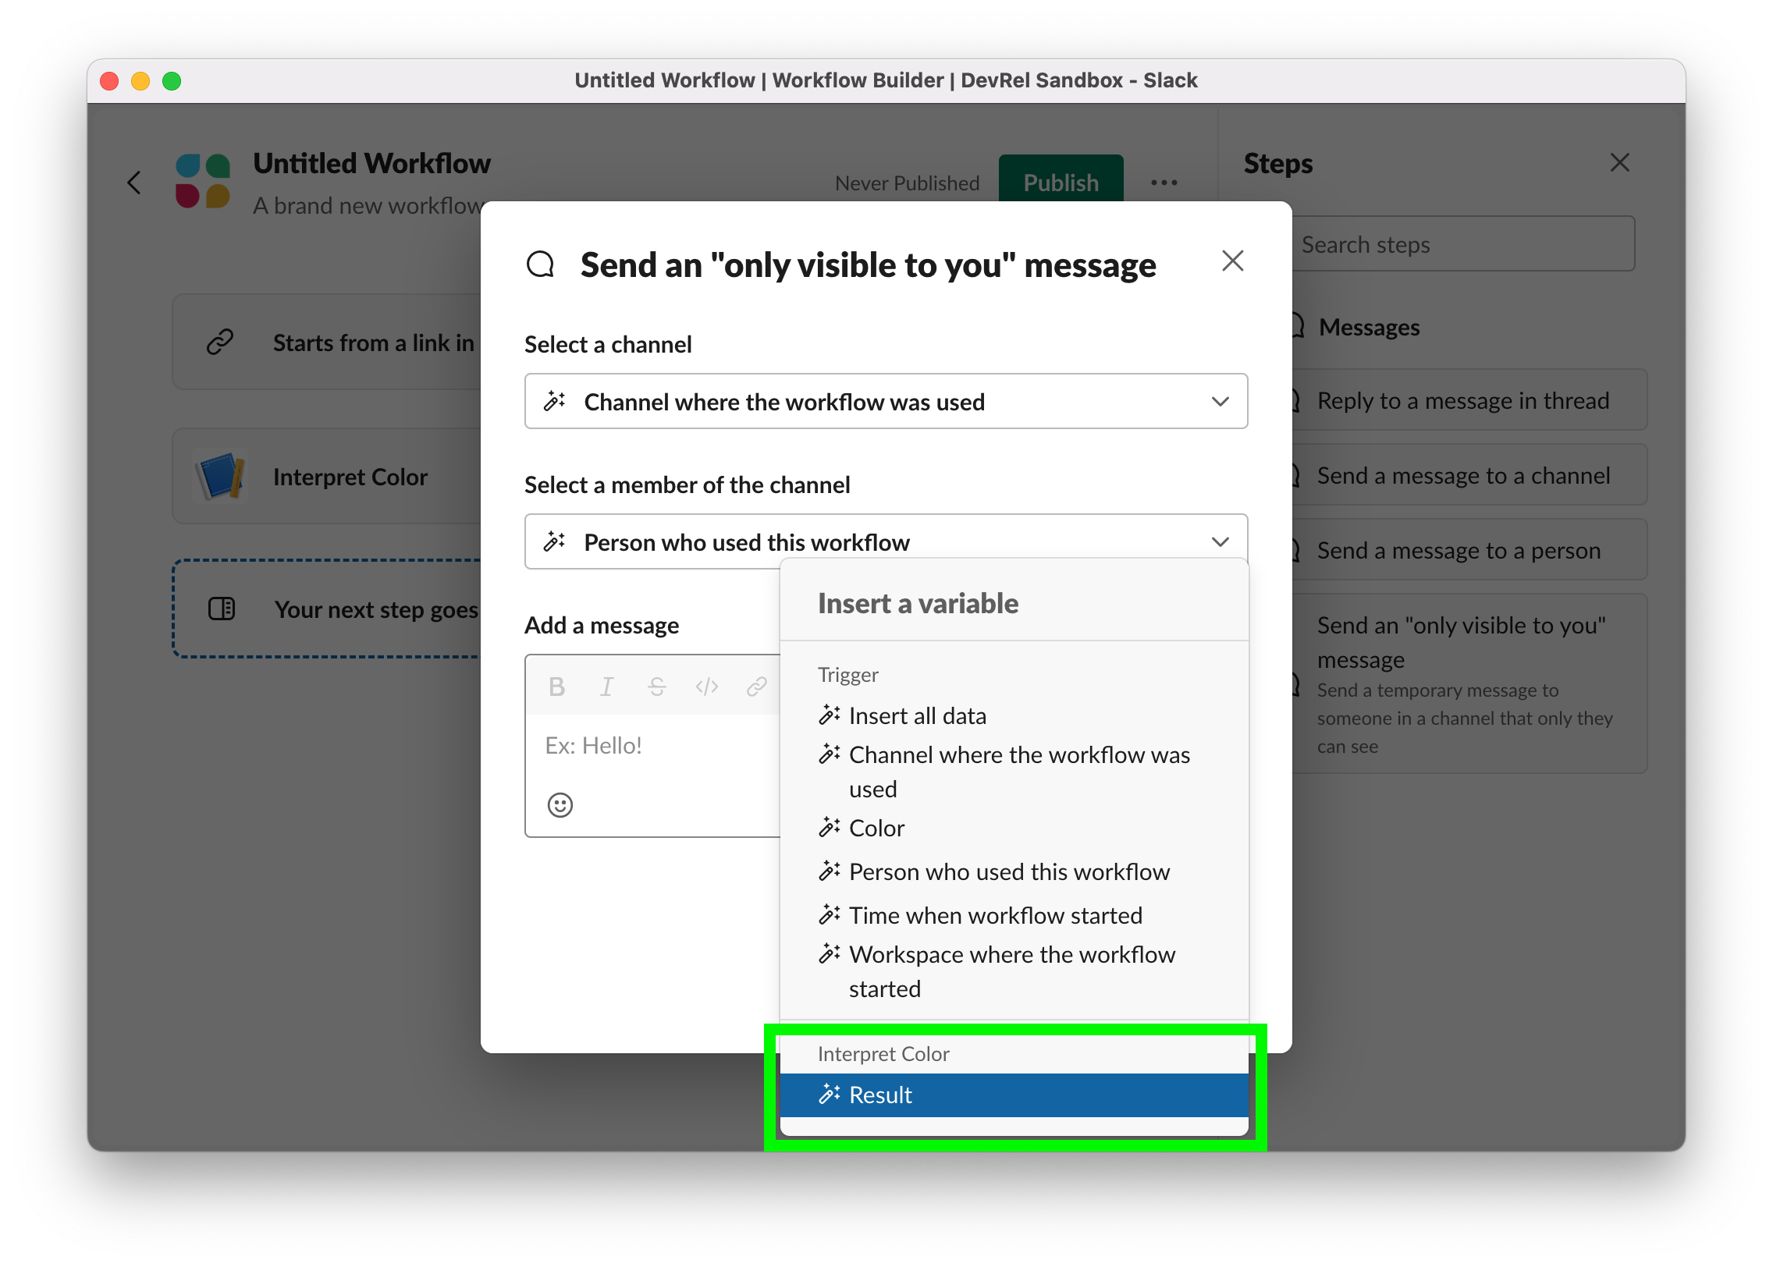Click 'Your next step goes' placeholder

[x=327, y=609]
